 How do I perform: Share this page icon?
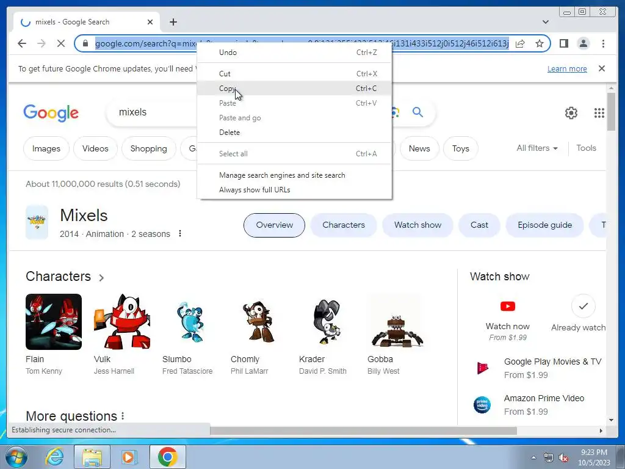click(520, 43)
